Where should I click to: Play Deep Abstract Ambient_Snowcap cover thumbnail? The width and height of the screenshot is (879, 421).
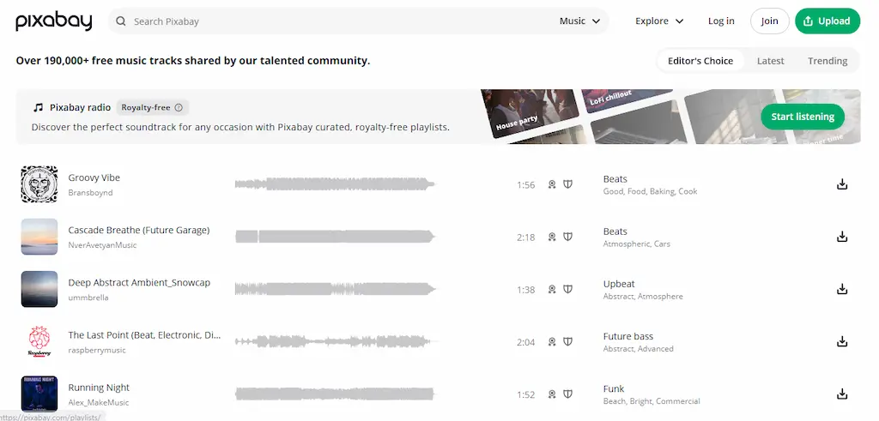(39, 290)
